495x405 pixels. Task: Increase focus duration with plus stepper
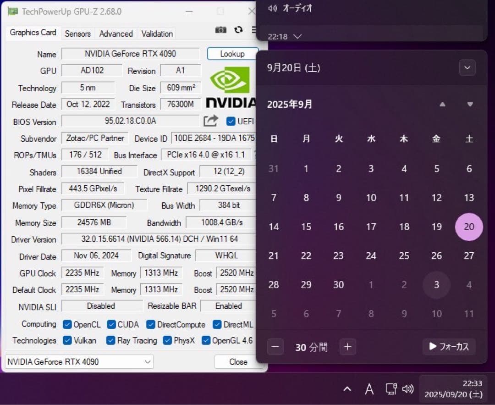[x=347, y=347]
